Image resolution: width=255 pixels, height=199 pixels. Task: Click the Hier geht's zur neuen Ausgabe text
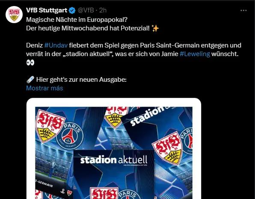pyautogui.click(x=81, y=80)
